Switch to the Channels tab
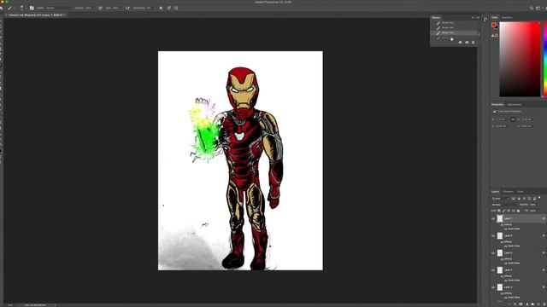Viewport: 547px width, 307px height. (509, 191)
